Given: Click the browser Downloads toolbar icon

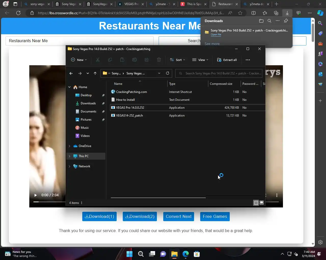Looking at the screenshot, I should pos(287,13).
